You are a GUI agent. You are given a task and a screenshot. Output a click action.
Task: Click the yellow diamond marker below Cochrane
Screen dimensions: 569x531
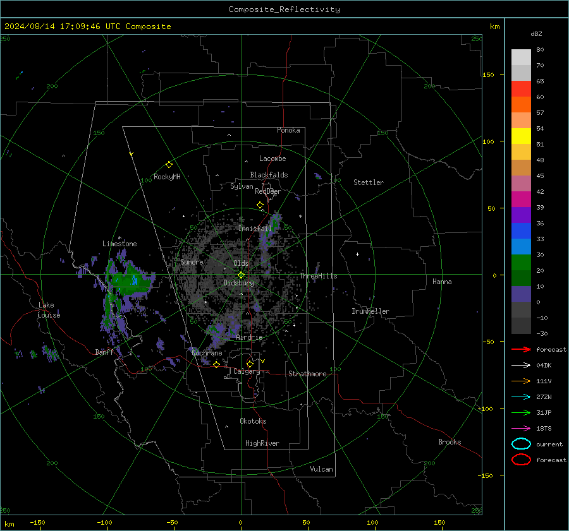[216, 365]
